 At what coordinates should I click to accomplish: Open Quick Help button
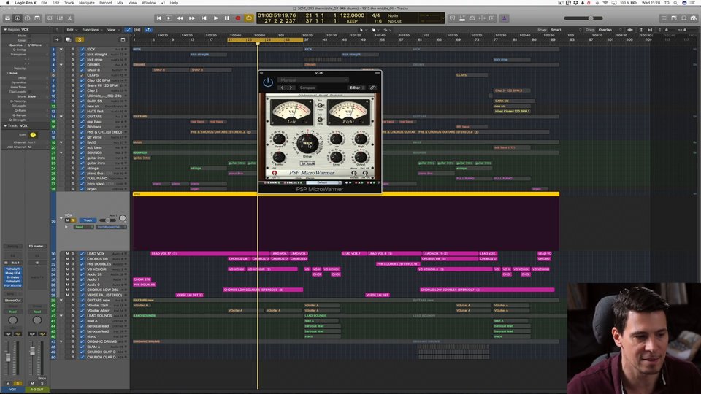(x=27, y=18)
